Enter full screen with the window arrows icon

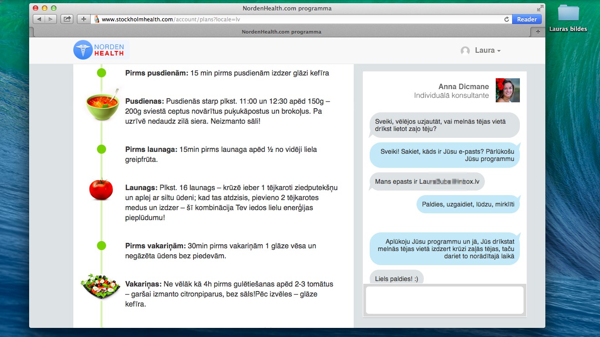(x=540, y=8)
